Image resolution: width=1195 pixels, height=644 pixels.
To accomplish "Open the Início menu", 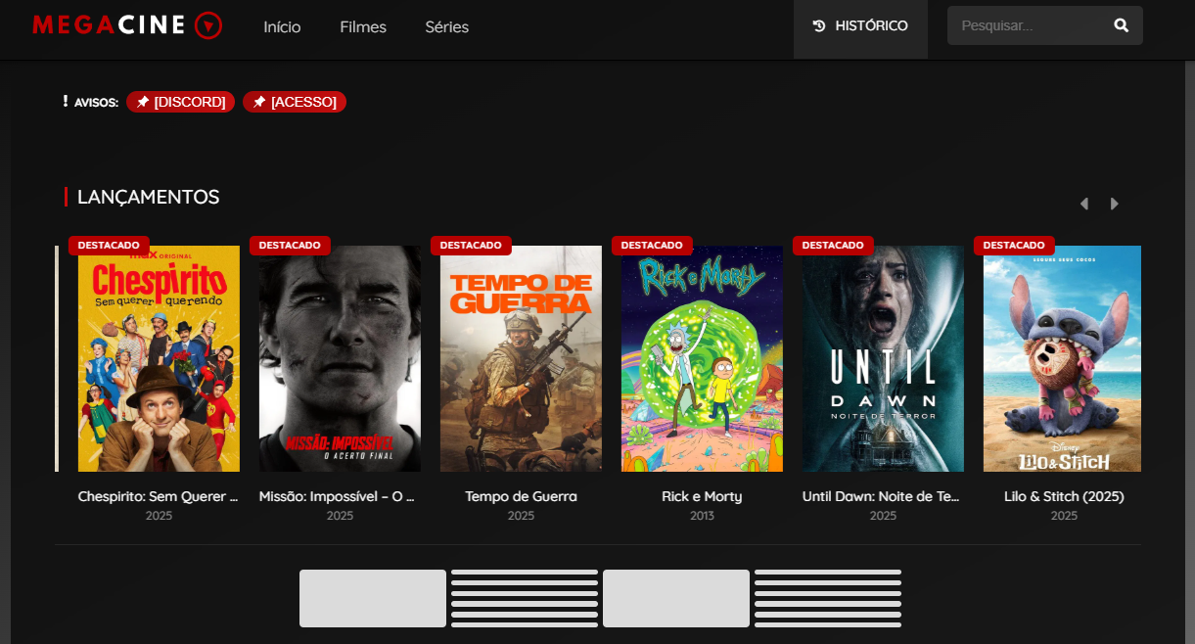I will point(282,27).
